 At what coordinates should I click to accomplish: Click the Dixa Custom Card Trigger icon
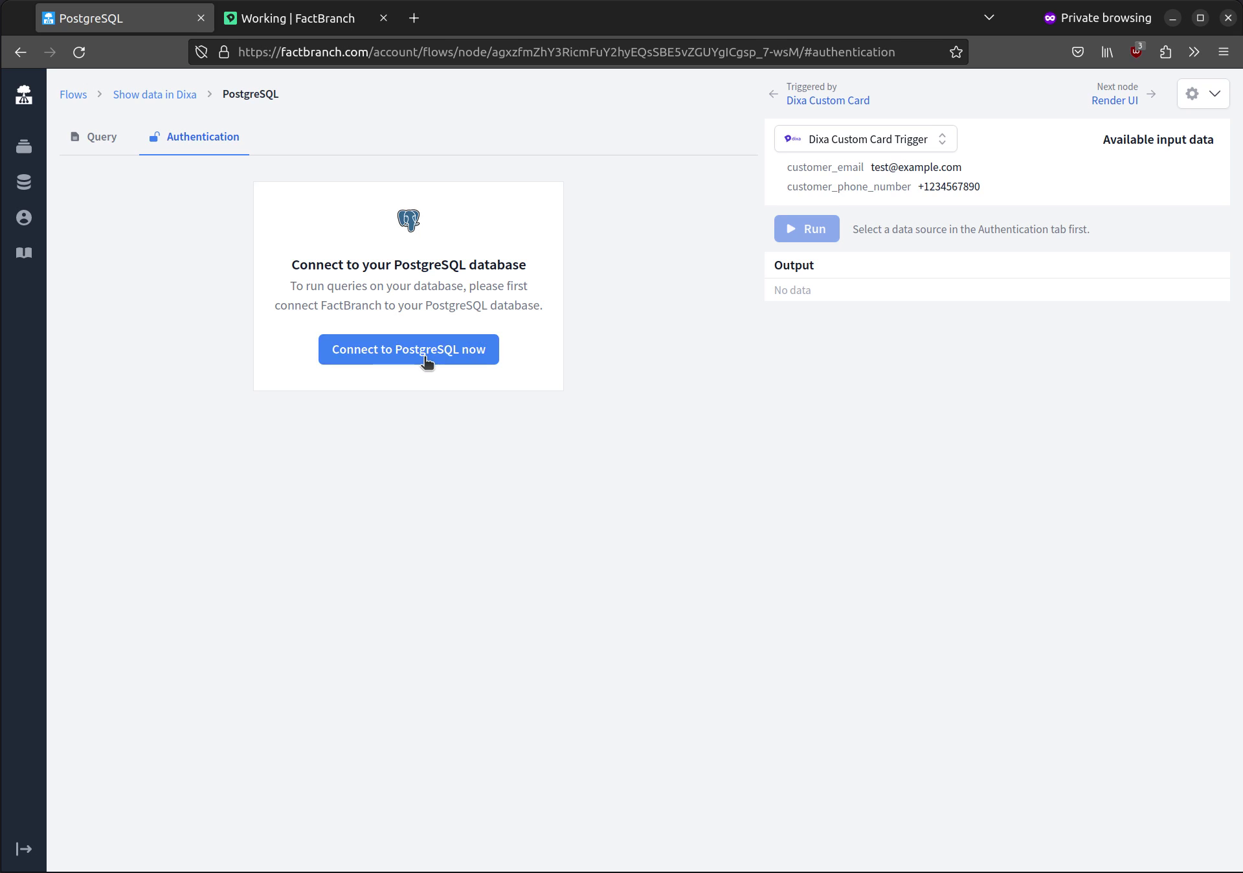(792, 139)
